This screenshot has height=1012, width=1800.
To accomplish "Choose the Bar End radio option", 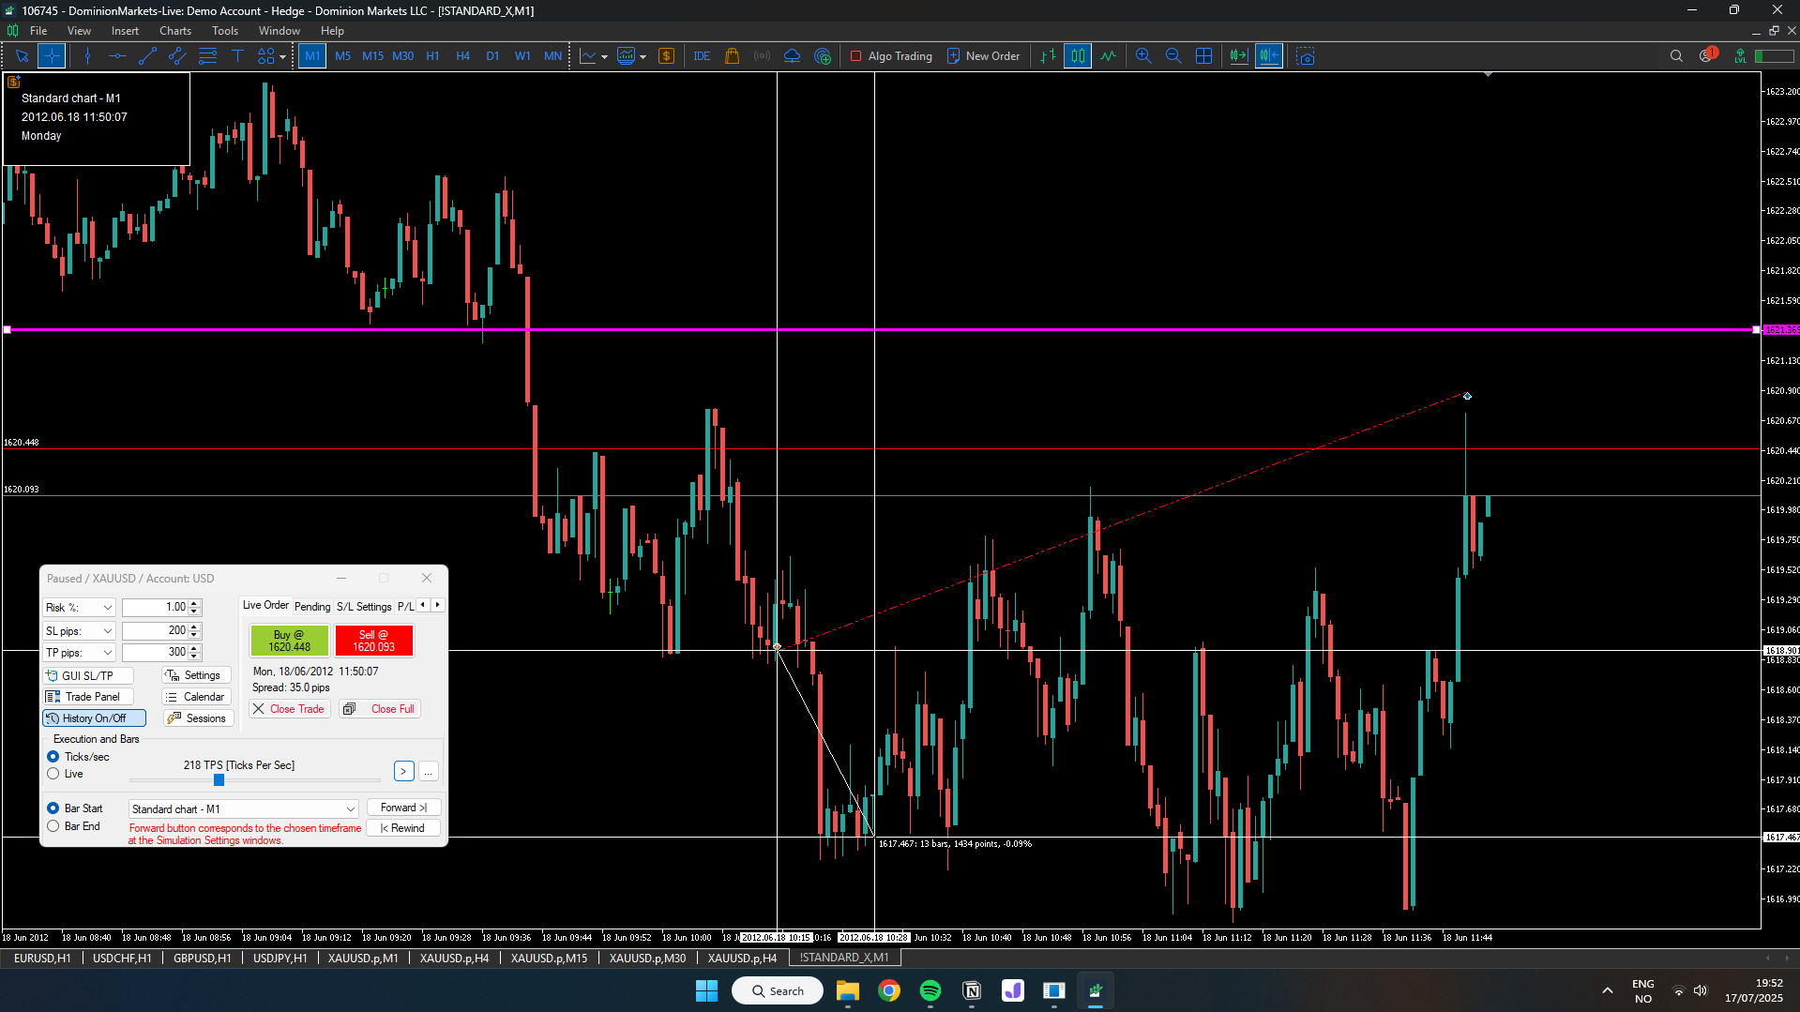I will [53, 826].
